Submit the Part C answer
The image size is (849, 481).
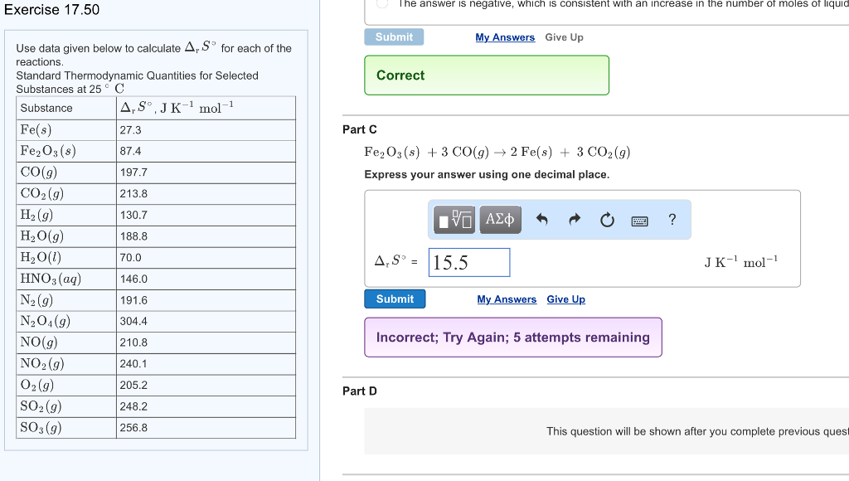pyautogui.click(x=395, y=299)
